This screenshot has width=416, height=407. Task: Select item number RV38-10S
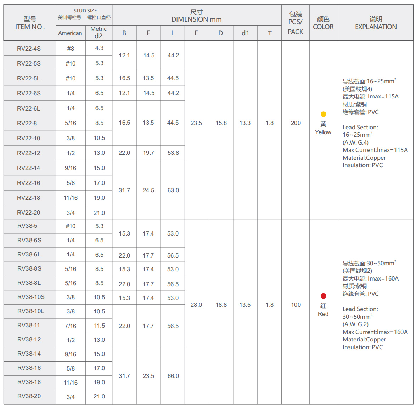pyautogui.click(x=31, y=297)
